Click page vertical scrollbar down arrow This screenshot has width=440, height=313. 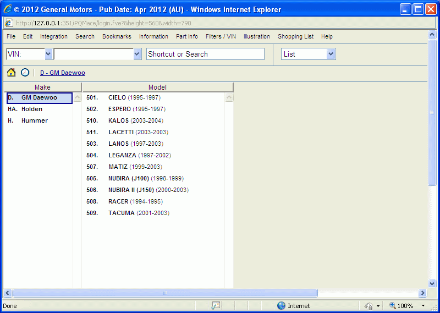tap(432, 283)
